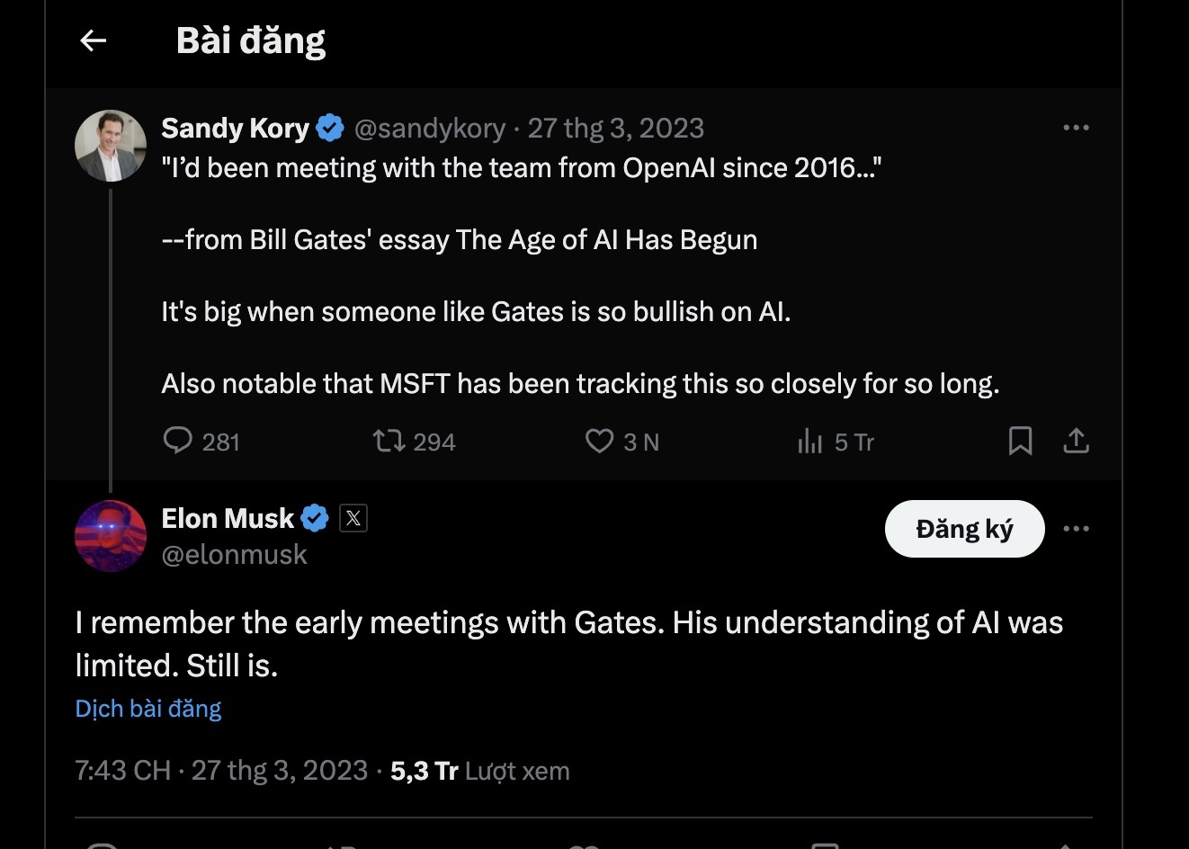Click the @elonmusk username handle
Viewport: 1189px width, 849px height.
(234, 555)
